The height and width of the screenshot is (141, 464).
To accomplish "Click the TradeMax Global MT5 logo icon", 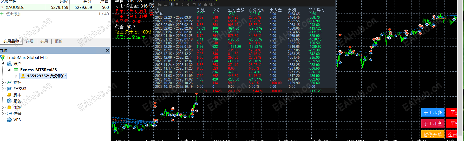I will point(3,57).
